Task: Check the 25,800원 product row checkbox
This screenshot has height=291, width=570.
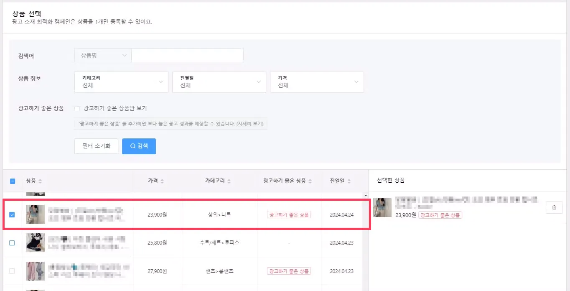Action: (12, 243)
